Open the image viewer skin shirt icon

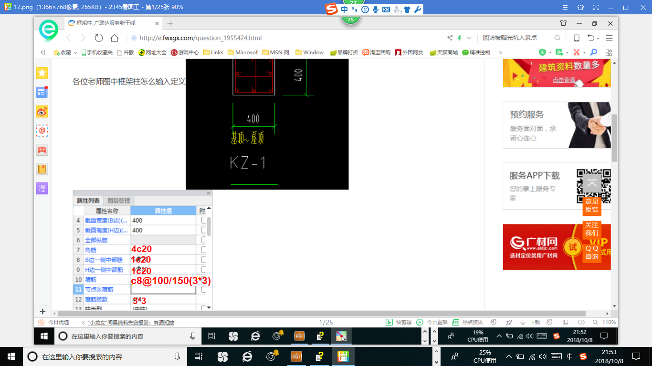(580, 7)
